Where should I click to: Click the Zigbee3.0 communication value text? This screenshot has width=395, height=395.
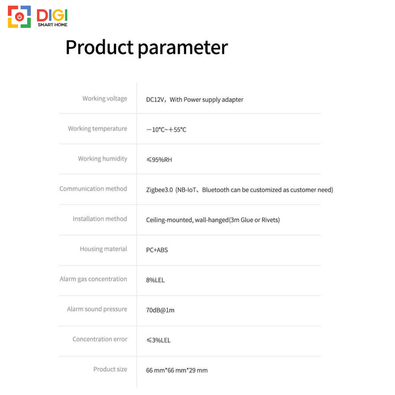240,190
